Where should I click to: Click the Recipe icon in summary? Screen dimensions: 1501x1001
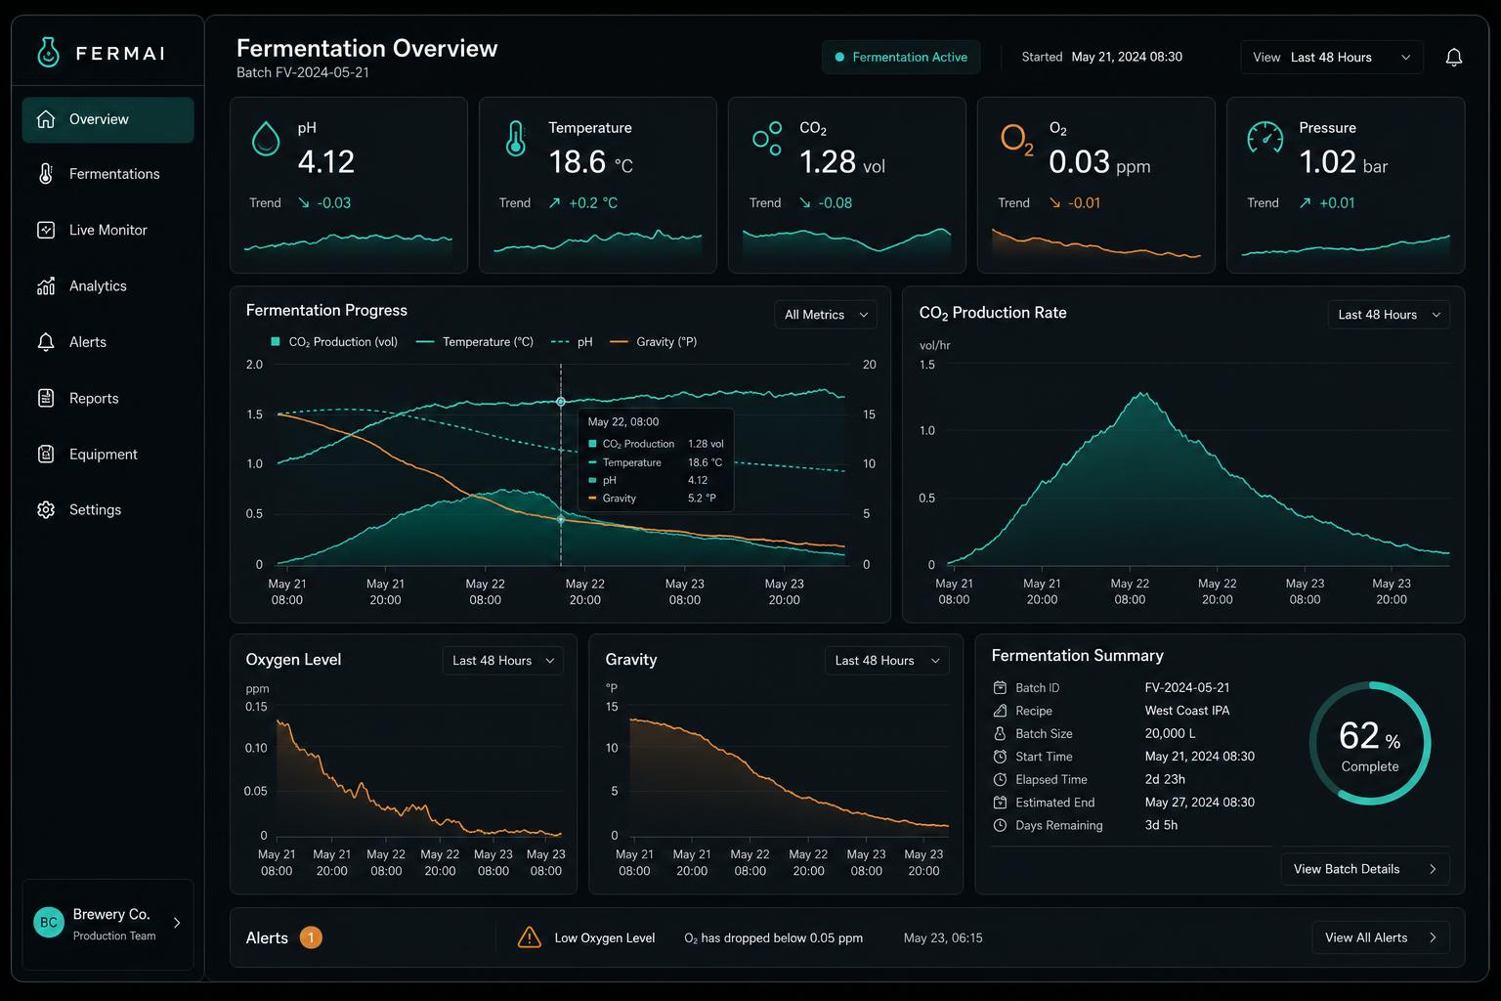tap(1000, 711)
